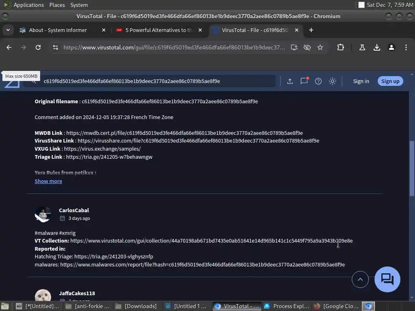Switch to 5 Powerful Alternatives tab
Image resolution: width=415 pixels, height=311 pixels.
click(159, 30)
